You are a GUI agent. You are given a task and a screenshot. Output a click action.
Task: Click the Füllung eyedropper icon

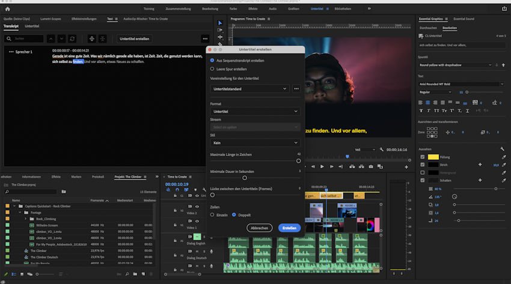(503, 157)
